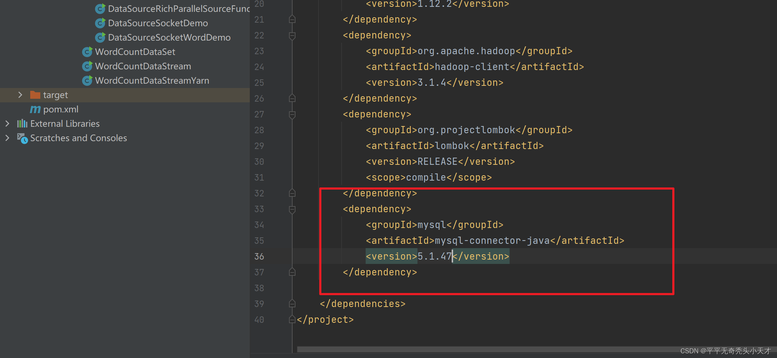This screenshot has height=358, width=777.
Task: Expand the target folder node
Action: click(x=20, y=95)
